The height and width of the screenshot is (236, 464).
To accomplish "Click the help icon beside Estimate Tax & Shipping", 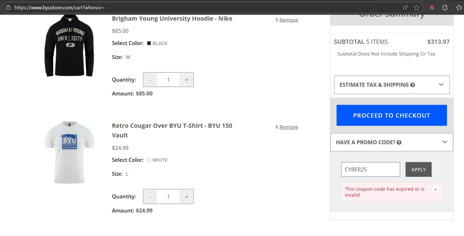I will (x=412, y=85).
